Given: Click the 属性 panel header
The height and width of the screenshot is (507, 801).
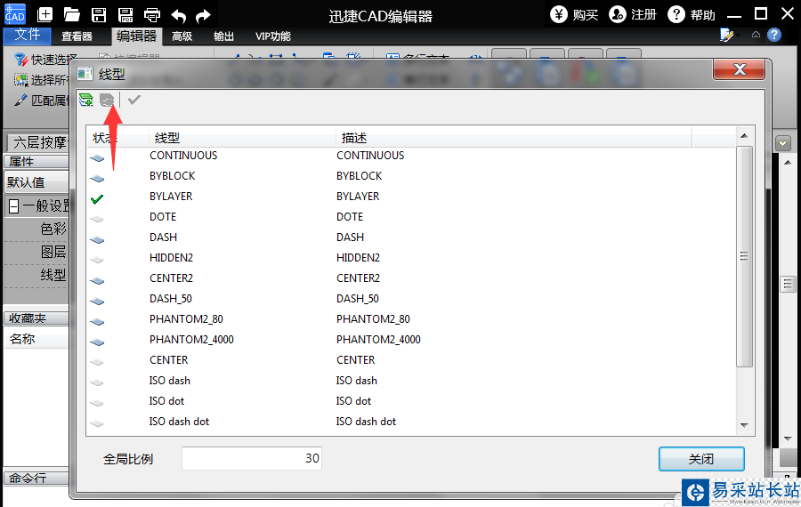Looking at the screenshot, I should 36,161.
